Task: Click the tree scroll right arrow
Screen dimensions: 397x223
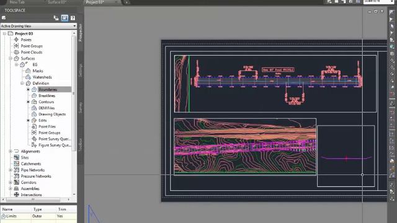Action: point(69,199)
